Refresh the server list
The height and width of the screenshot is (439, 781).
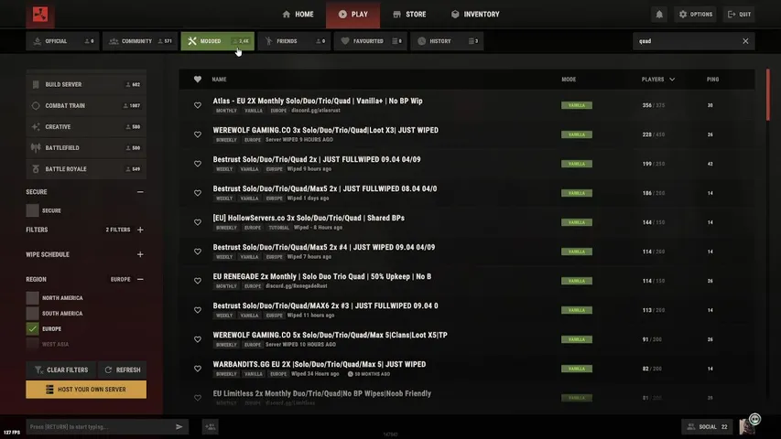point(123,369)
